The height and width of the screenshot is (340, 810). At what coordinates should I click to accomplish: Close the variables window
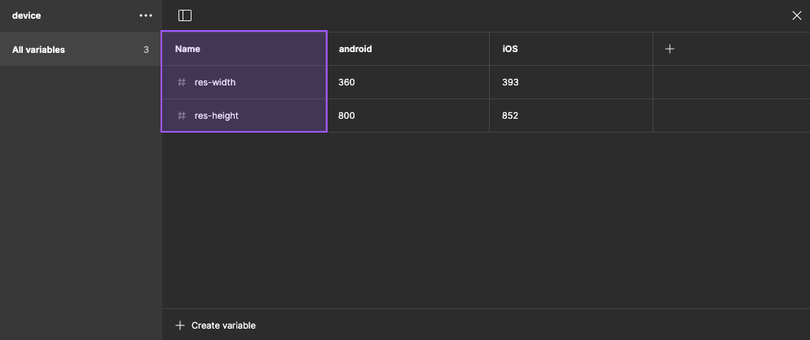[797, 15]
